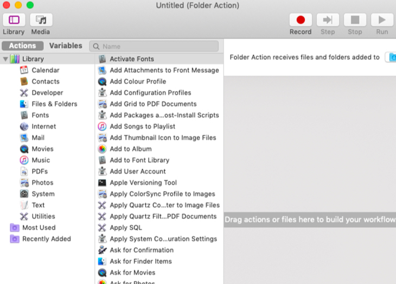Run the workflow

click(x=382, y=20)
